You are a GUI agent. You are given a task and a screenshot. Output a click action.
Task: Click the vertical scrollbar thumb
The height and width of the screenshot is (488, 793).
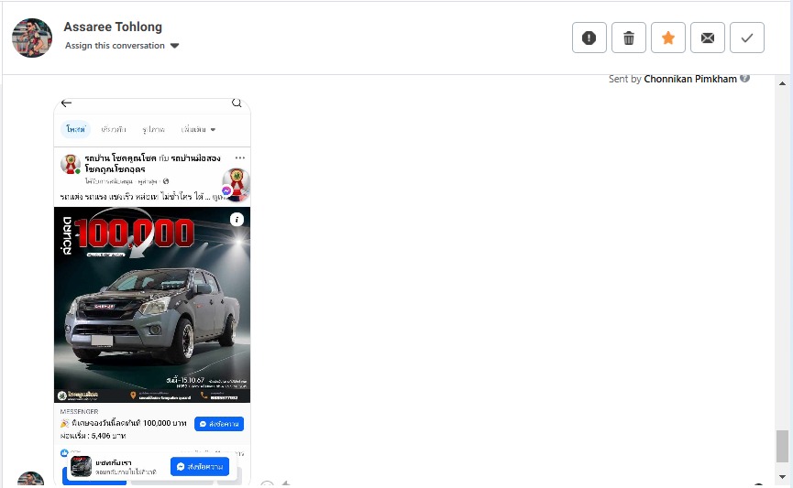pos(782,446)
